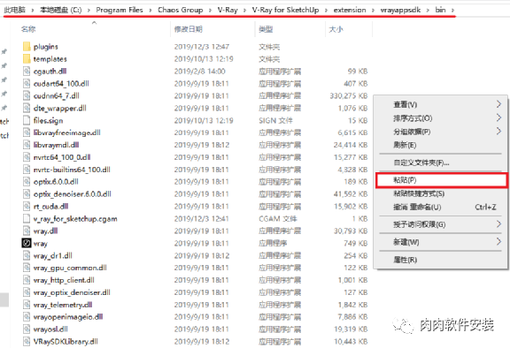
Task: Click the vray_telemetry.dll file icon
Action: coord(27,305)
